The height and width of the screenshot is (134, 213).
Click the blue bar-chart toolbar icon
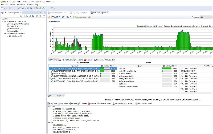pos(31,8)
